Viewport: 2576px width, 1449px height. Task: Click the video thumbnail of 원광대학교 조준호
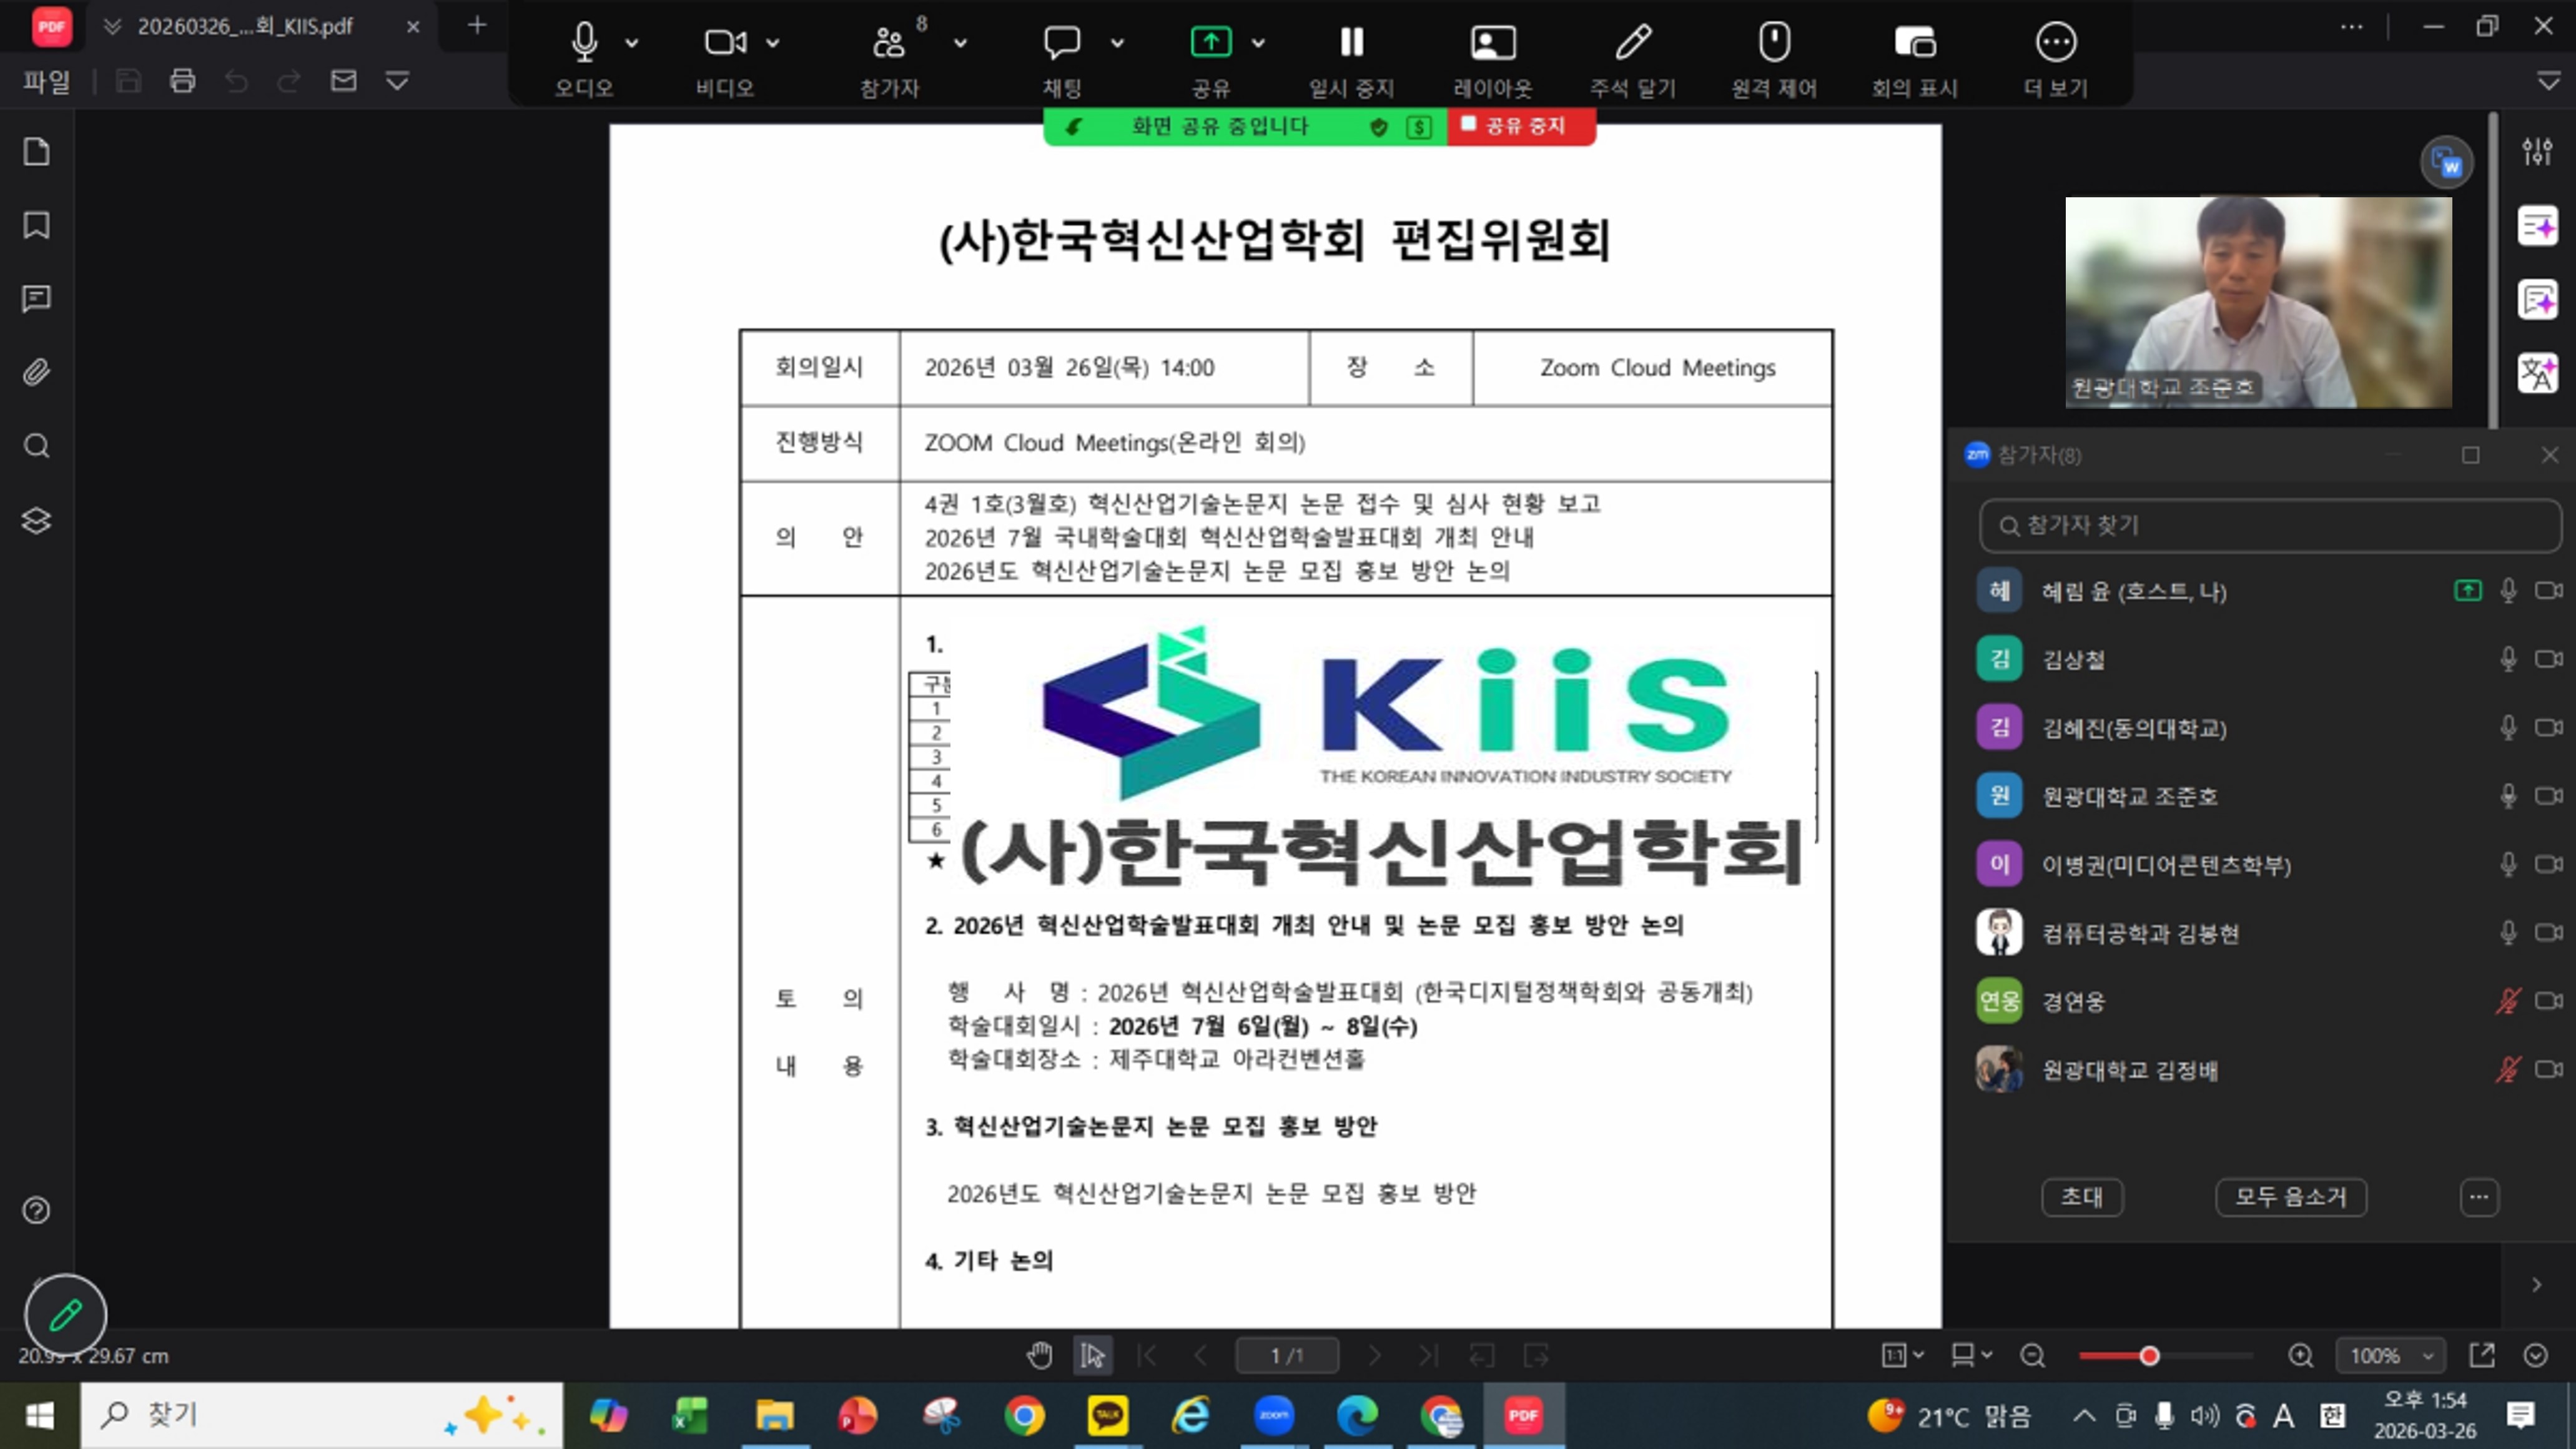[x=2258, y=302]
